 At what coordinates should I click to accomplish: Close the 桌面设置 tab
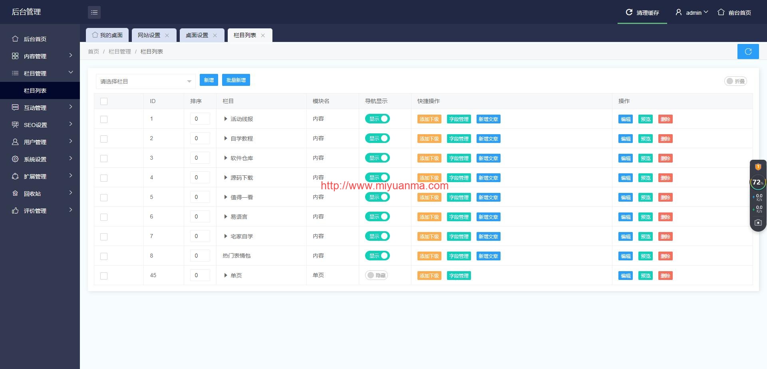215,36
